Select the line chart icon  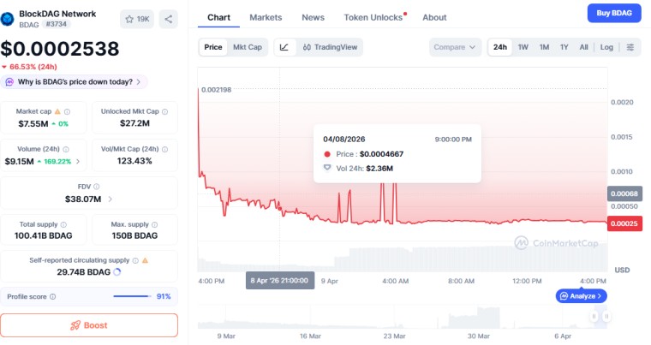(284, 47)
